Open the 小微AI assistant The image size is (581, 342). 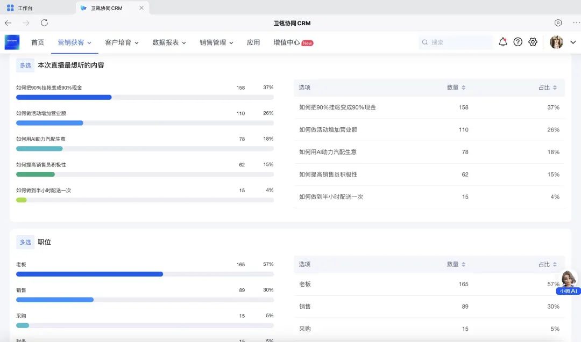(569, 283)
